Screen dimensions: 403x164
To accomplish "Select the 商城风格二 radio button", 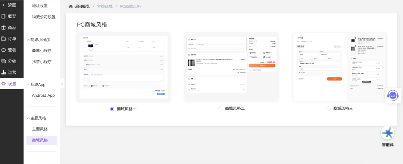I will point(220,108).
